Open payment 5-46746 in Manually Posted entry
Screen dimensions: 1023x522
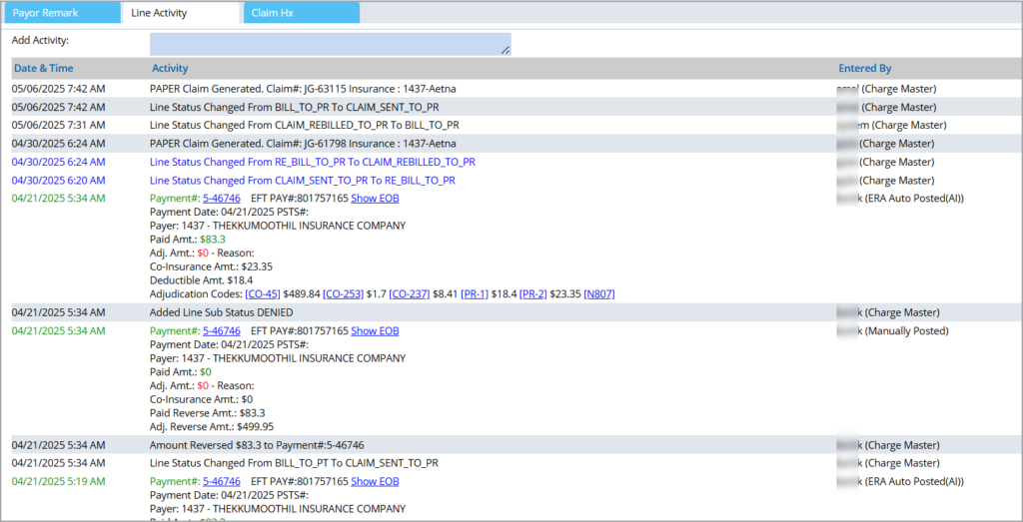(x=221, y=330)
